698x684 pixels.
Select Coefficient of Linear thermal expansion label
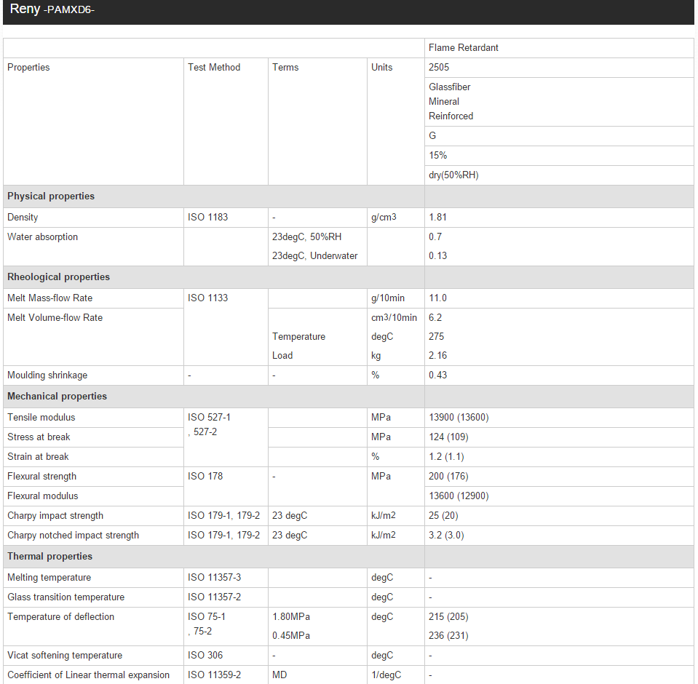[x=88, y=675]
